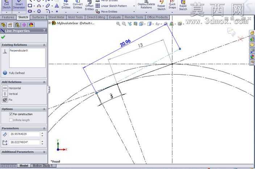Open the Rectangle tool dropdown arrow
The width and height of the screenshot is (255, 169).
pyautogui.click(x=34, y=6)
